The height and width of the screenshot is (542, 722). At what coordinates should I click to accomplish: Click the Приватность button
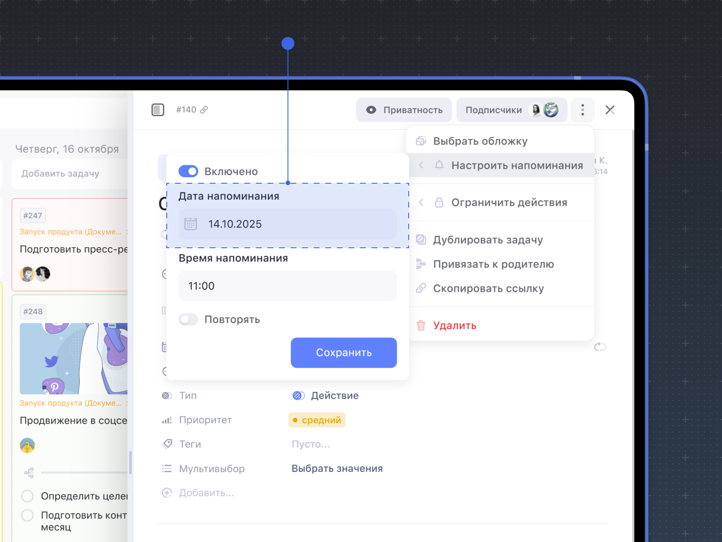404,110
